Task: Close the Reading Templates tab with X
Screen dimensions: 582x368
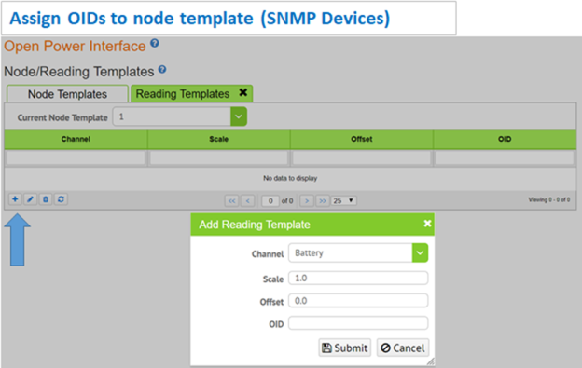Action: click(x=243, y=92)
